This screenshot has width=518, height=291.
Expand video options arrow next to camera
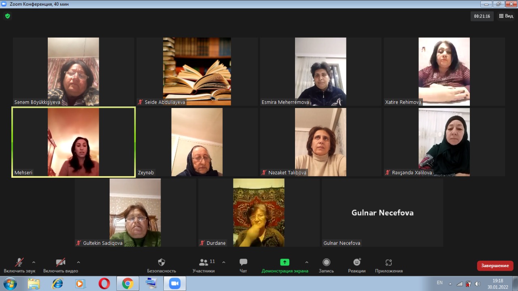(79, 262)
